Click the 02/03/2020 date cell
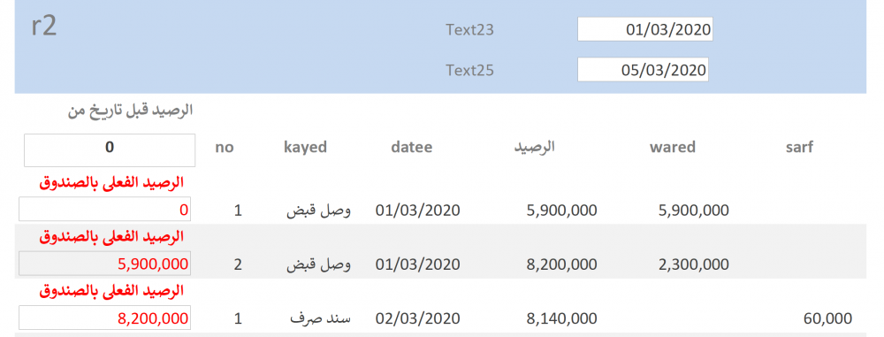884x337 pixels. tap(418, 319)
